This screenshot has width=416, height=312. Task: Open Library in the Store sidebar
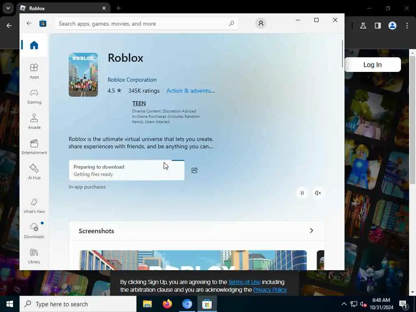click(x=34, y=256)
